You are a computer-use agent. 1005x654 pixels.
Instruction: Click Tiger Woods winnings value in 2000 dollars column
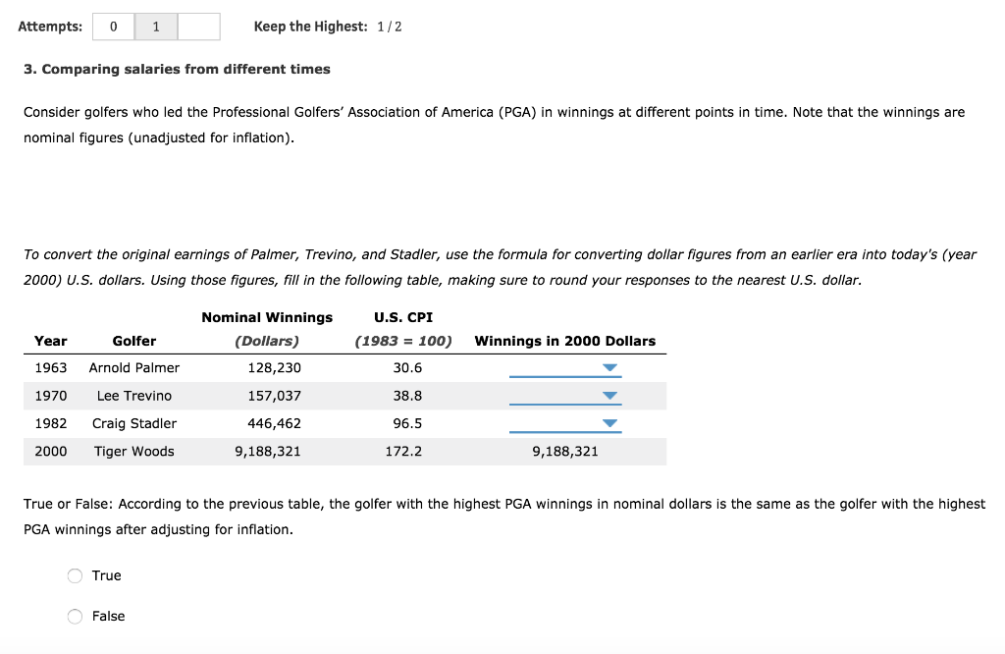[x=564, y=452]
